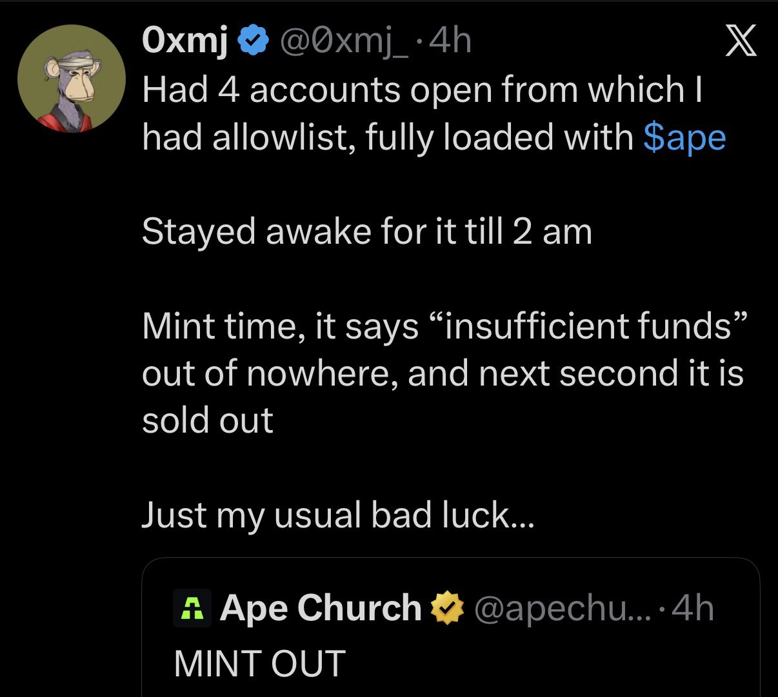The width and height of the screenshot is (778, 697).
Task: Open the $ape cashtag link
Action: coord(684,137)
